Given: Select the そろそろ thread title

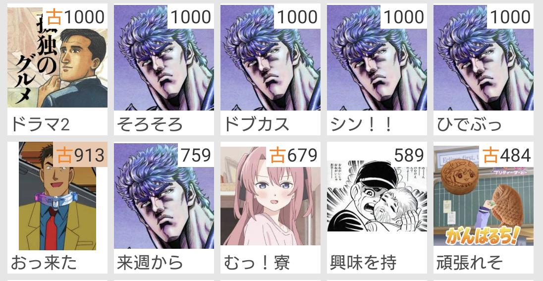Looking at the screenshot, I should pyautogui.click(x=150, y=124).
